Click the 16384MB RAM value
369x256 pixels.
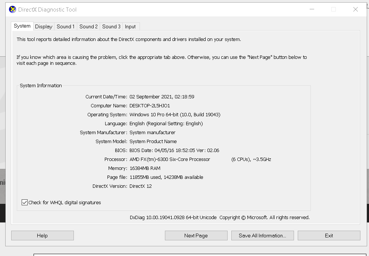(x=145, y=168)
